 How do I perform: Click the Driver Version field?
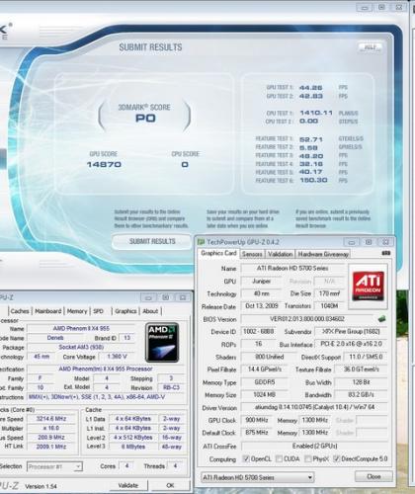point(314,407)
